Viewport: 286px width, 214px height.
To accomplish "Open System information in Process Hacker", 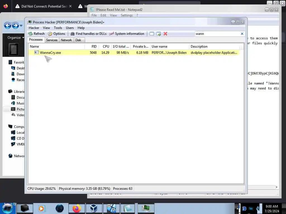I will [127, 34].
